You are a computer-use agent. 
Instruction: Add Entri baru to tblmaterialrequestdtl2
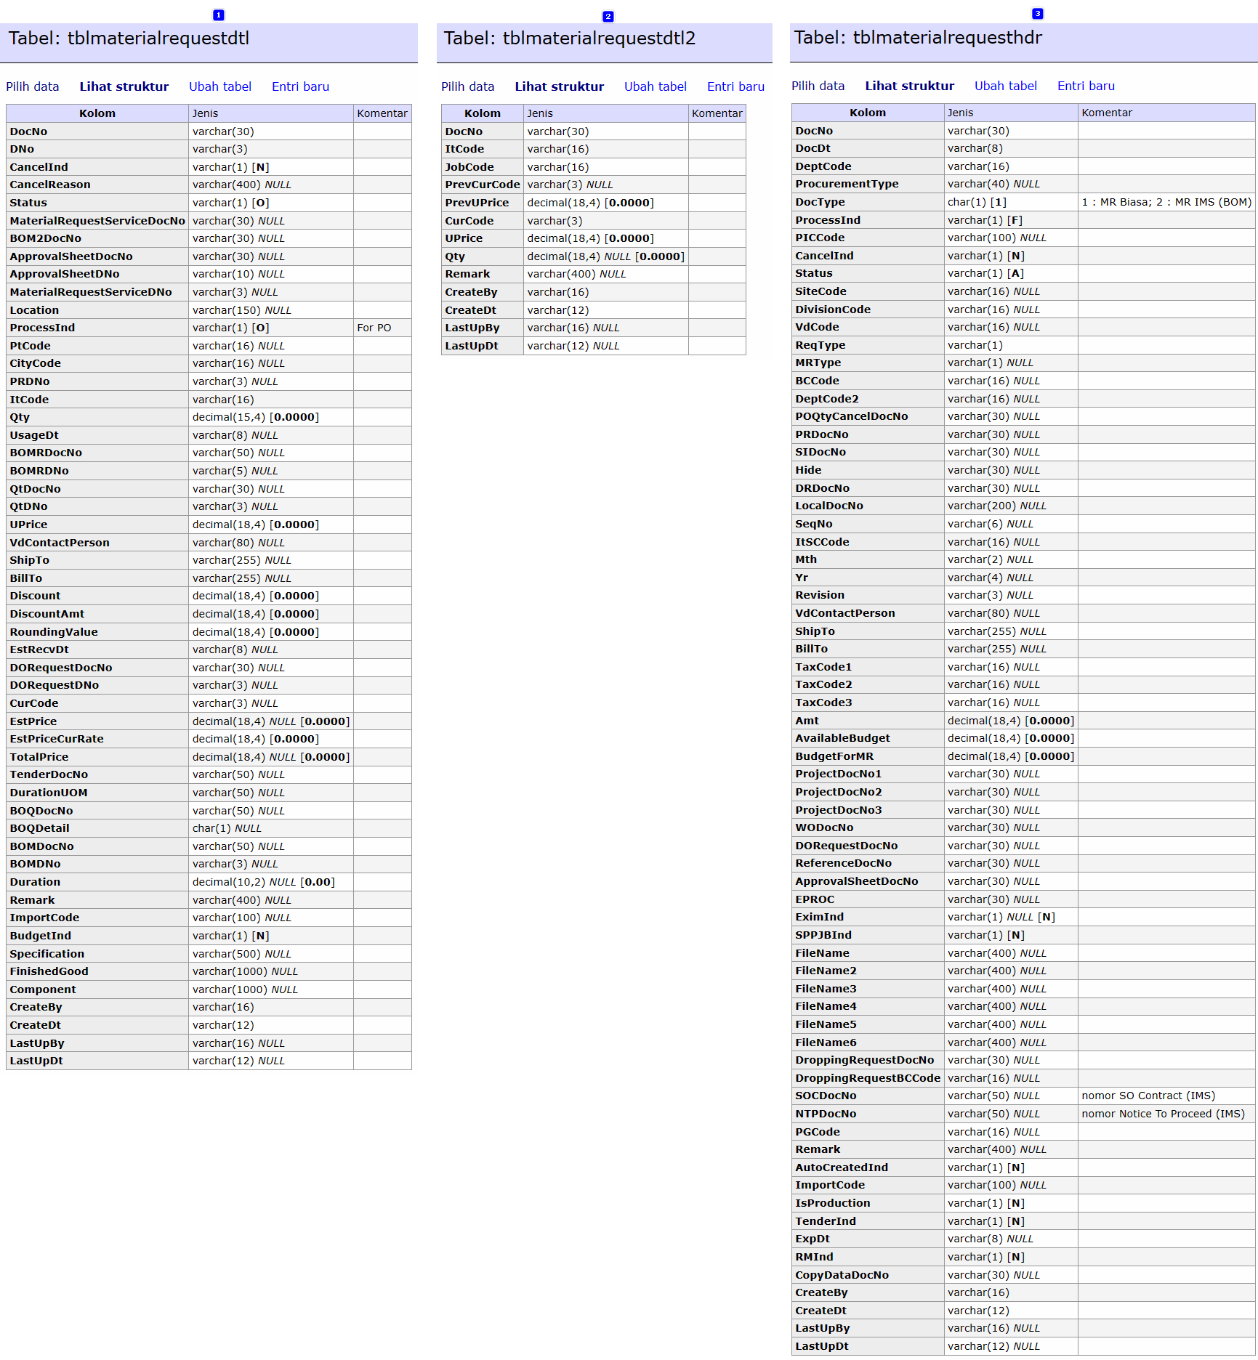736,86
